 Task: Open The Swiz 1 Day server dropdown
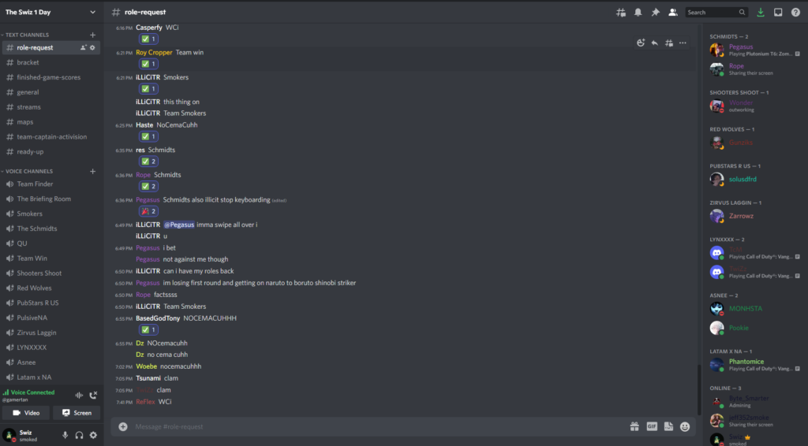(x=50, y=12)
